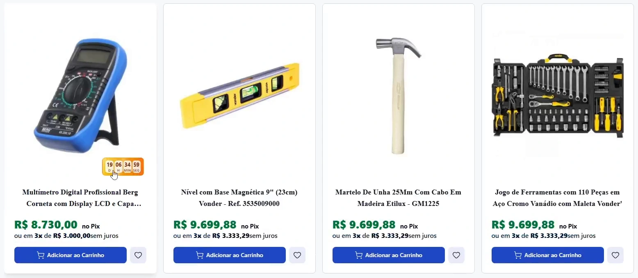The image size is (638, 278).
Task: Add Martelo De Unha to wishlist heart
Action: click(x=456, y=255)
